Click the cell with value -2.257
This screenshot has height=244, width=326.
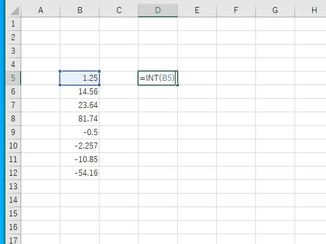(79, 146)
